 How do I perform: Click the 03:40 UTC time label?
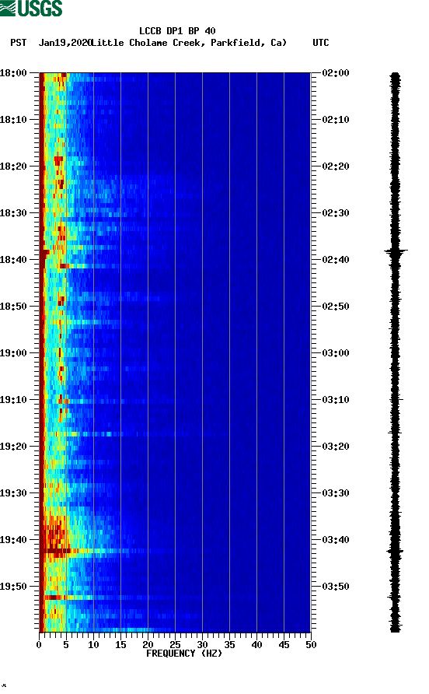[x=336, y=540]
